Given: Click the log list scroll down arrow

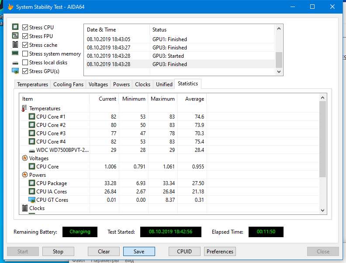Looking at the screenshot, I should pos(279,72).
